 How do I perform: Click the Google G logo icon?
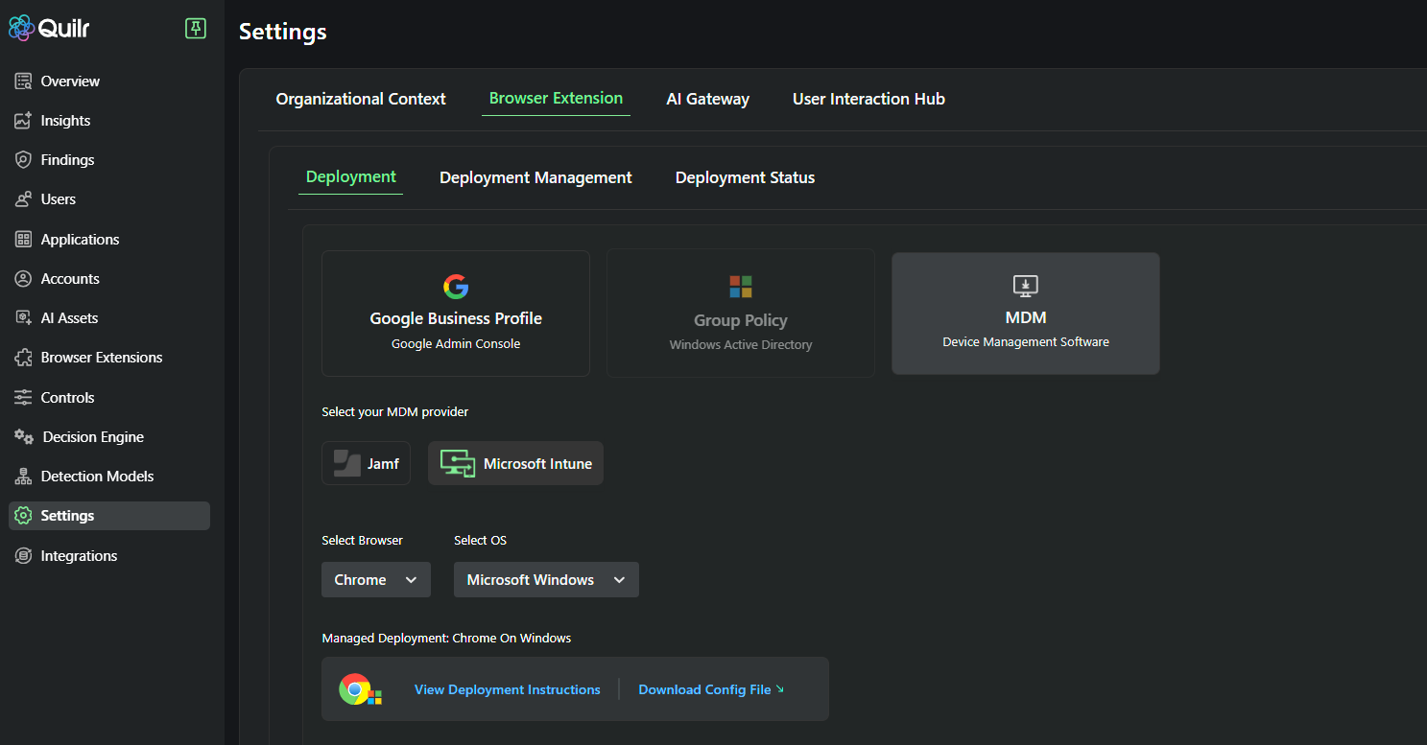(x=456, y=287)
